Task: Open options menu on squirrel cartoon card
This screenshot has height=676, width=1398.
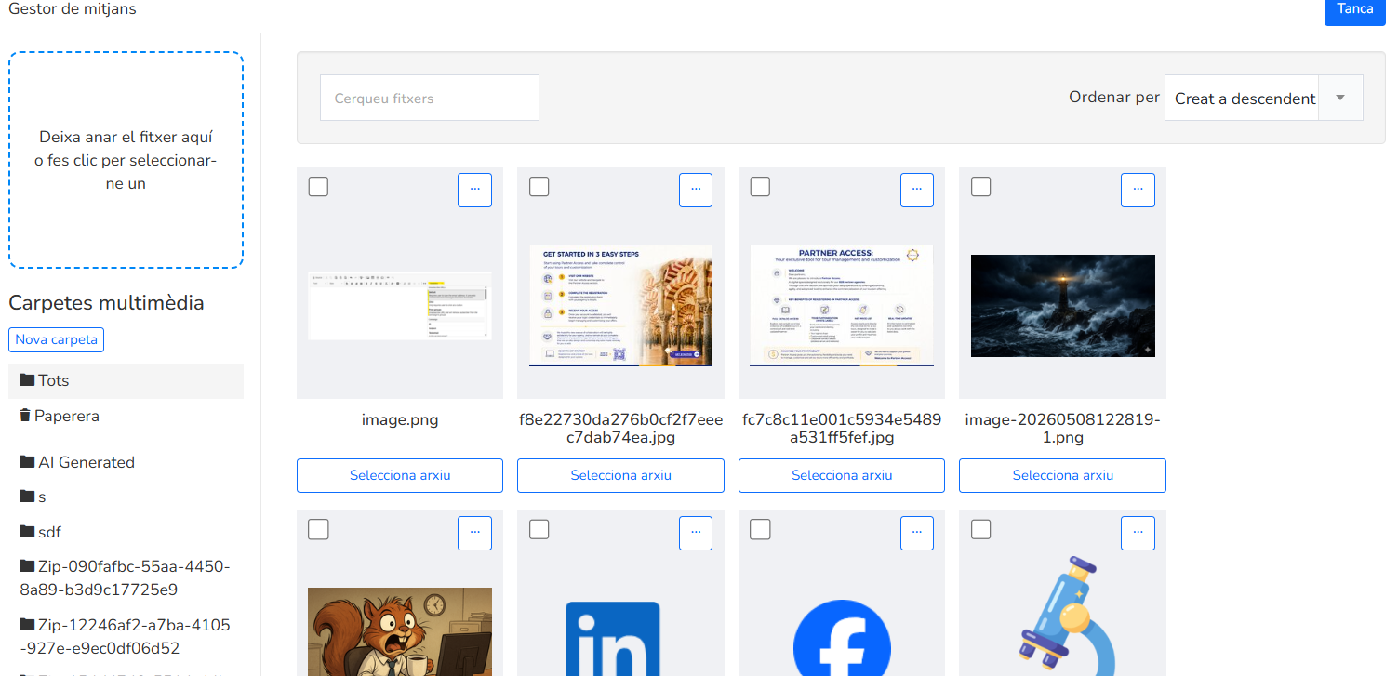Action: pyautogui.click(x=474, y=533)
